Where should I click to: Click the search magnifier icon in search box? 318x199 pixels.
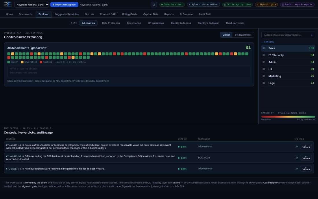pyautogui.click(x=312, y=35)
